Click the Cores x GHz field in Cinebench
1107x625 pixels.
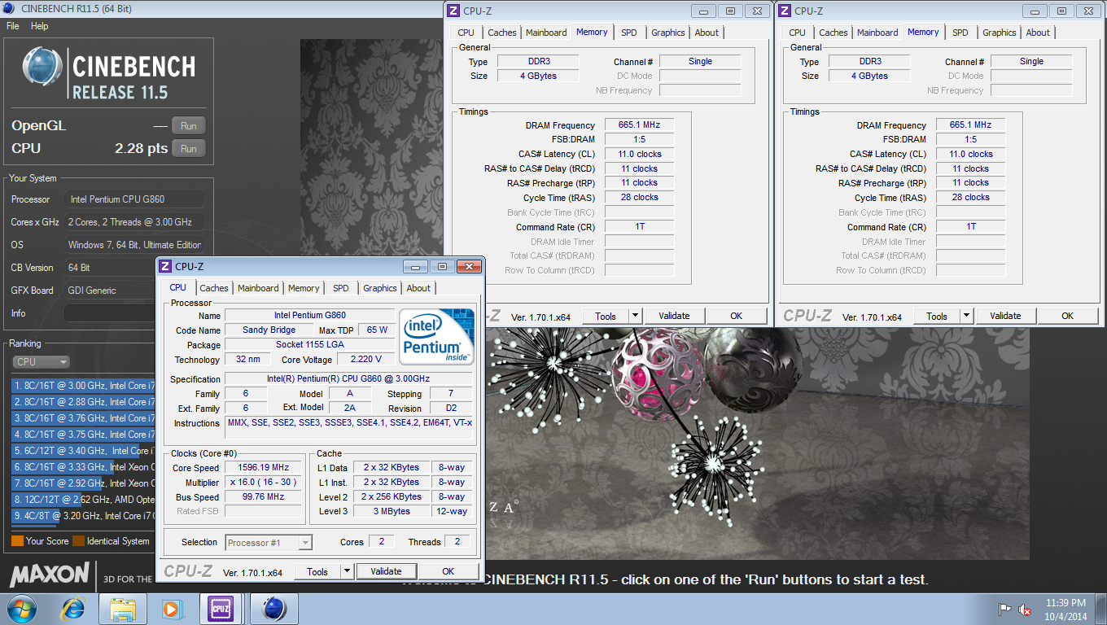coord(134,222)
